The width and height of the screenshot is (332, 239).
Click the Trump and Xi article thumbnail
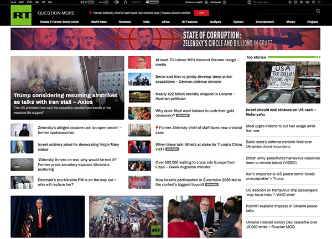pos(139,147)
